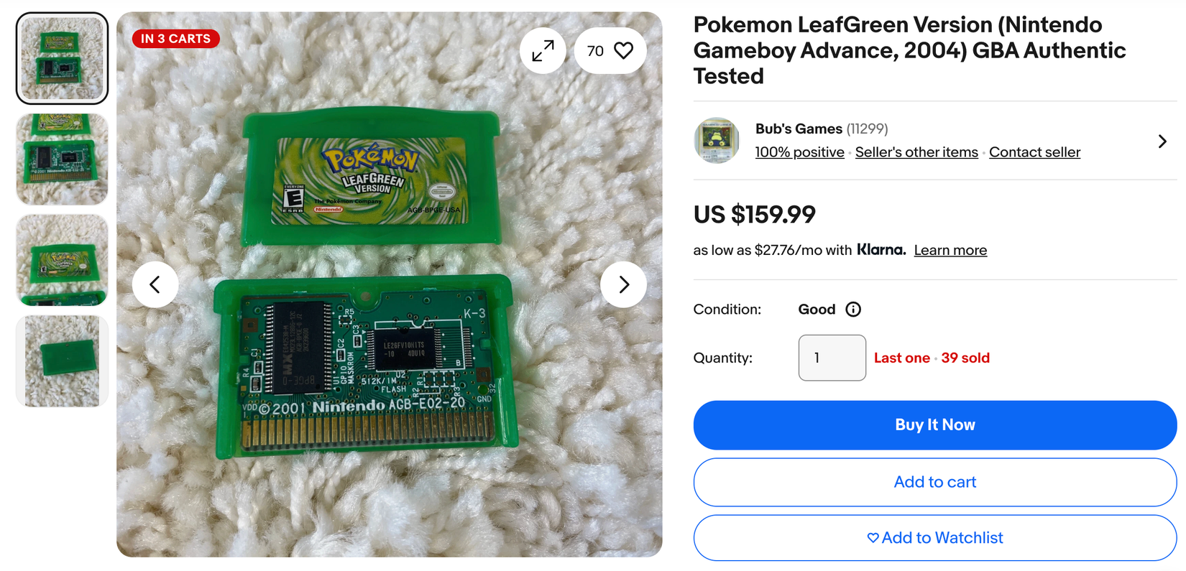
Task: Add the listing to your Watchlist
Action: tap(934, 537)
